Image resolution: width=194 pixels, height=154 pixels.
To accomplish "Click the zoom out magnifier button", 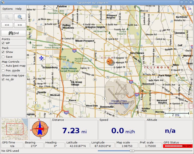I will point(7,17).
